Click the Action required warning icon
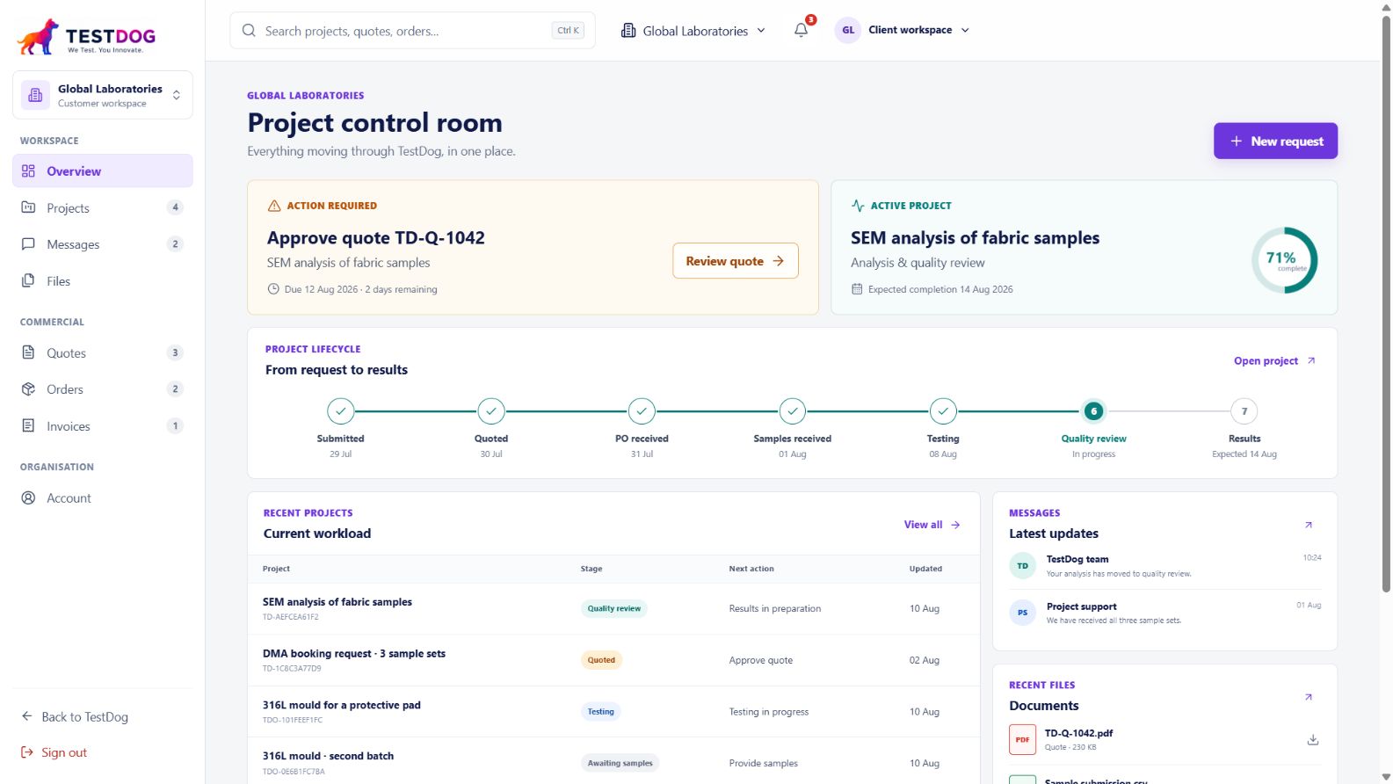 coord(274,206)
